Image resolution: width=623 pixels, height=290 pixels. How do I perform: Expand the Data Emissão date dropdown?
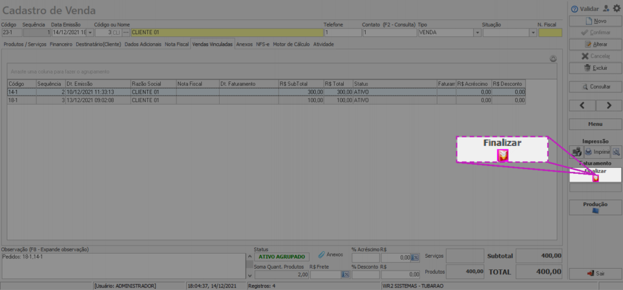pyautogui.click(x=91, y=33)
